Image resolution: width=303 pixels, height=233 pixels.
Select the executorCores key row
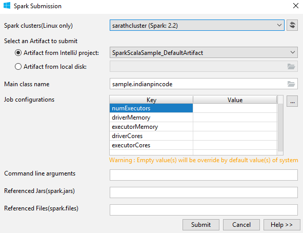point(151,145)
